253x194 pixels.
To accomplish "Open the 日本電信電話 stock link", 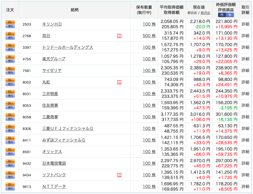I will coord(54,163).
